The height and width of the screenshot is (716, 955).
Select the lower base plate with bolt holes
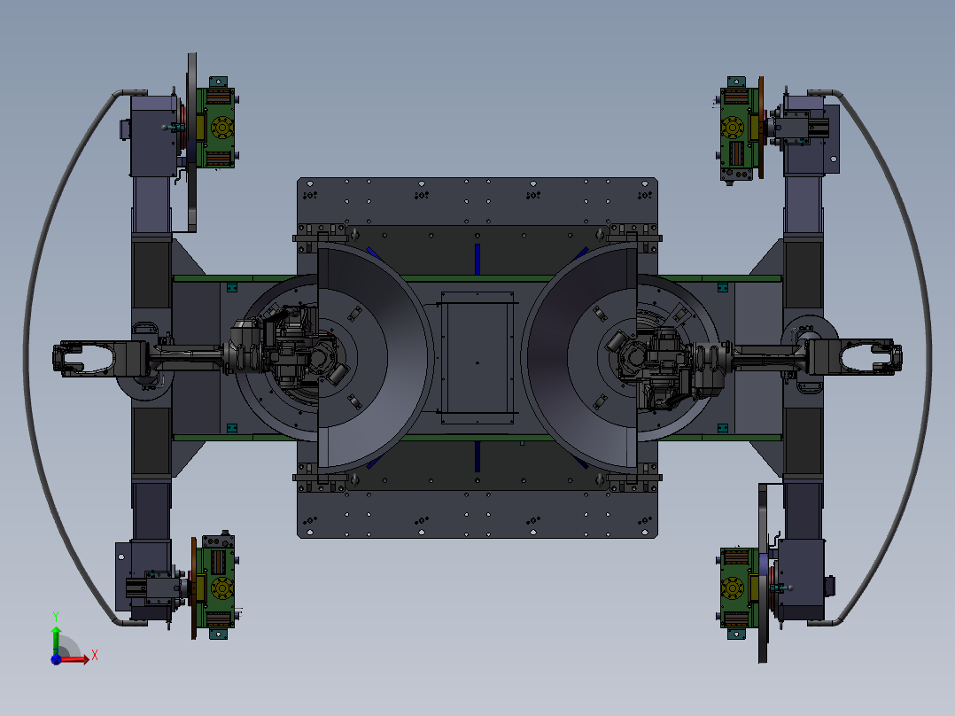[477, 514]
